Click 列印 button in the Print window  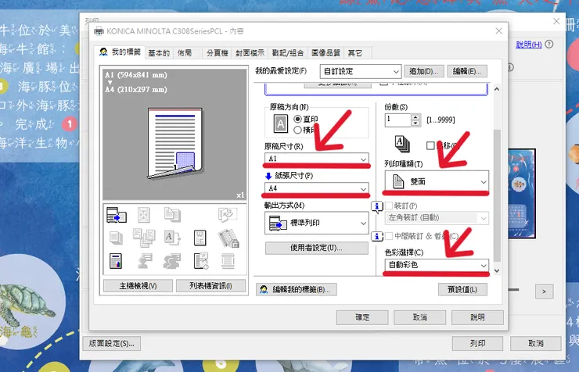pos(477,344)
